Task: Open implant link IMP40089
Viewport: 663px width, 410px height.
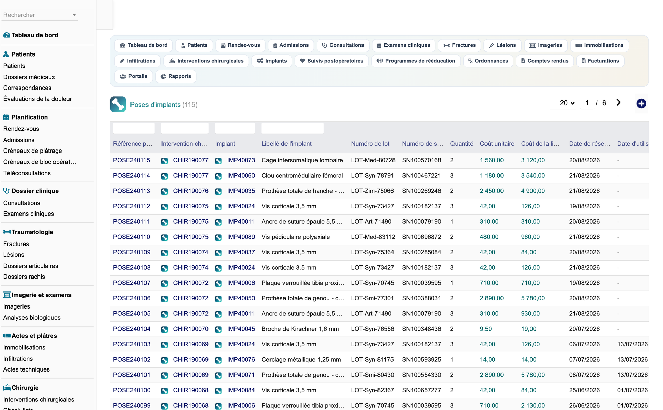Action: 241,237
